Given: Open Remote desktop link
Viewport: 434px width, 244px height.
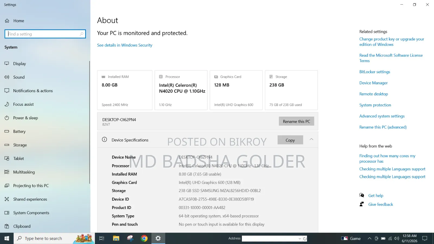Looking at the screenshot, I should click(374, 94).
